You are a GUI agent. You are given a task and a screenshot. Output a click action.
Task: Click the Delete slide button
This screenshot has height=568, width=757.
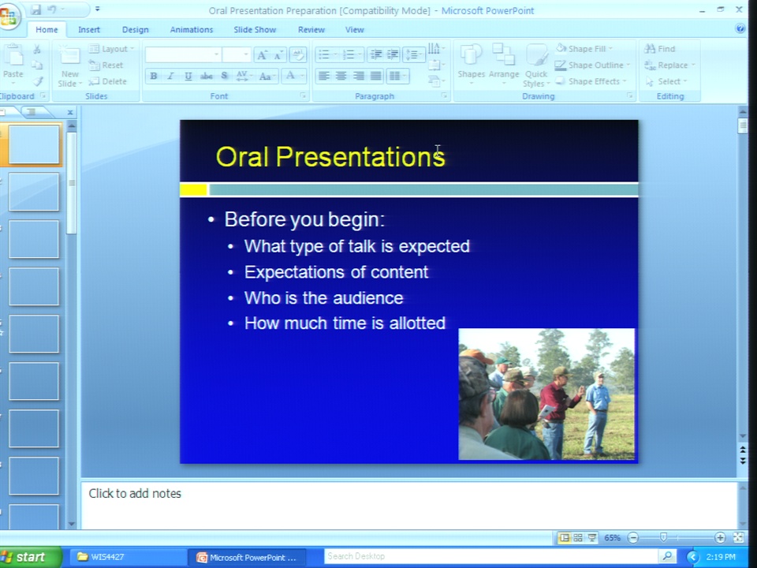(108, 81)
